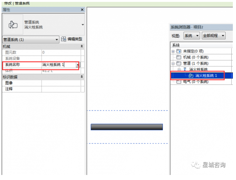
Task: Close the 属性 properties panel
Action: [x=82, y=10]
